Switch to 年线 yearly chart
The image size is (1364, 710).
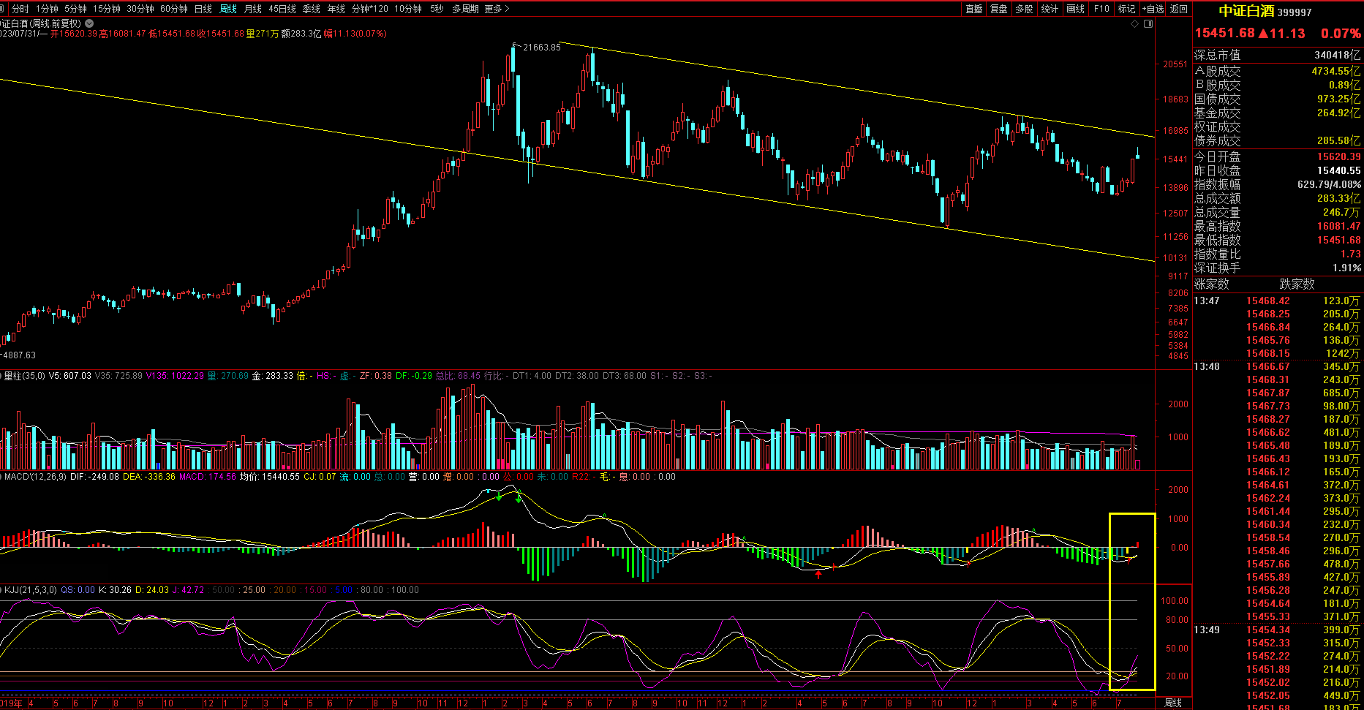click(336, 9)
